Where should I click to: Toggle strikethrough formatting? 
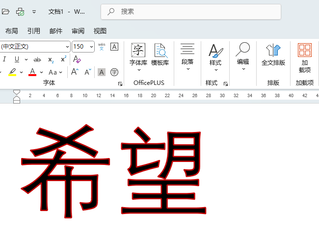(x=37, y=59)
